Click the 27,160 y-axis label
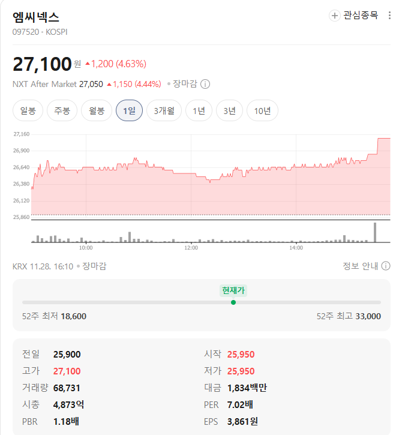Viewport: 396px width, 435px height. 22,134
